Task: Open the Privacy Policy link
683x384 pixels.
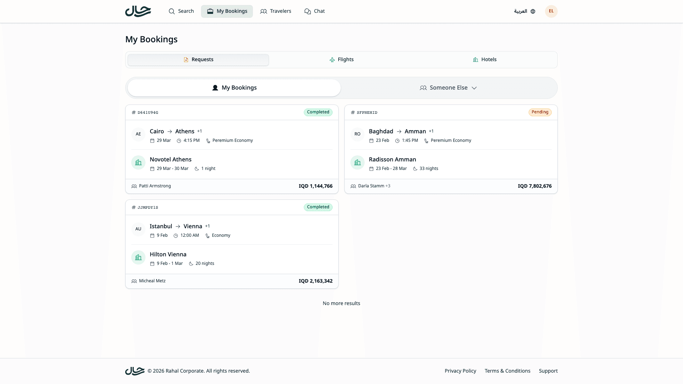Action: click(x=460, y=370)
